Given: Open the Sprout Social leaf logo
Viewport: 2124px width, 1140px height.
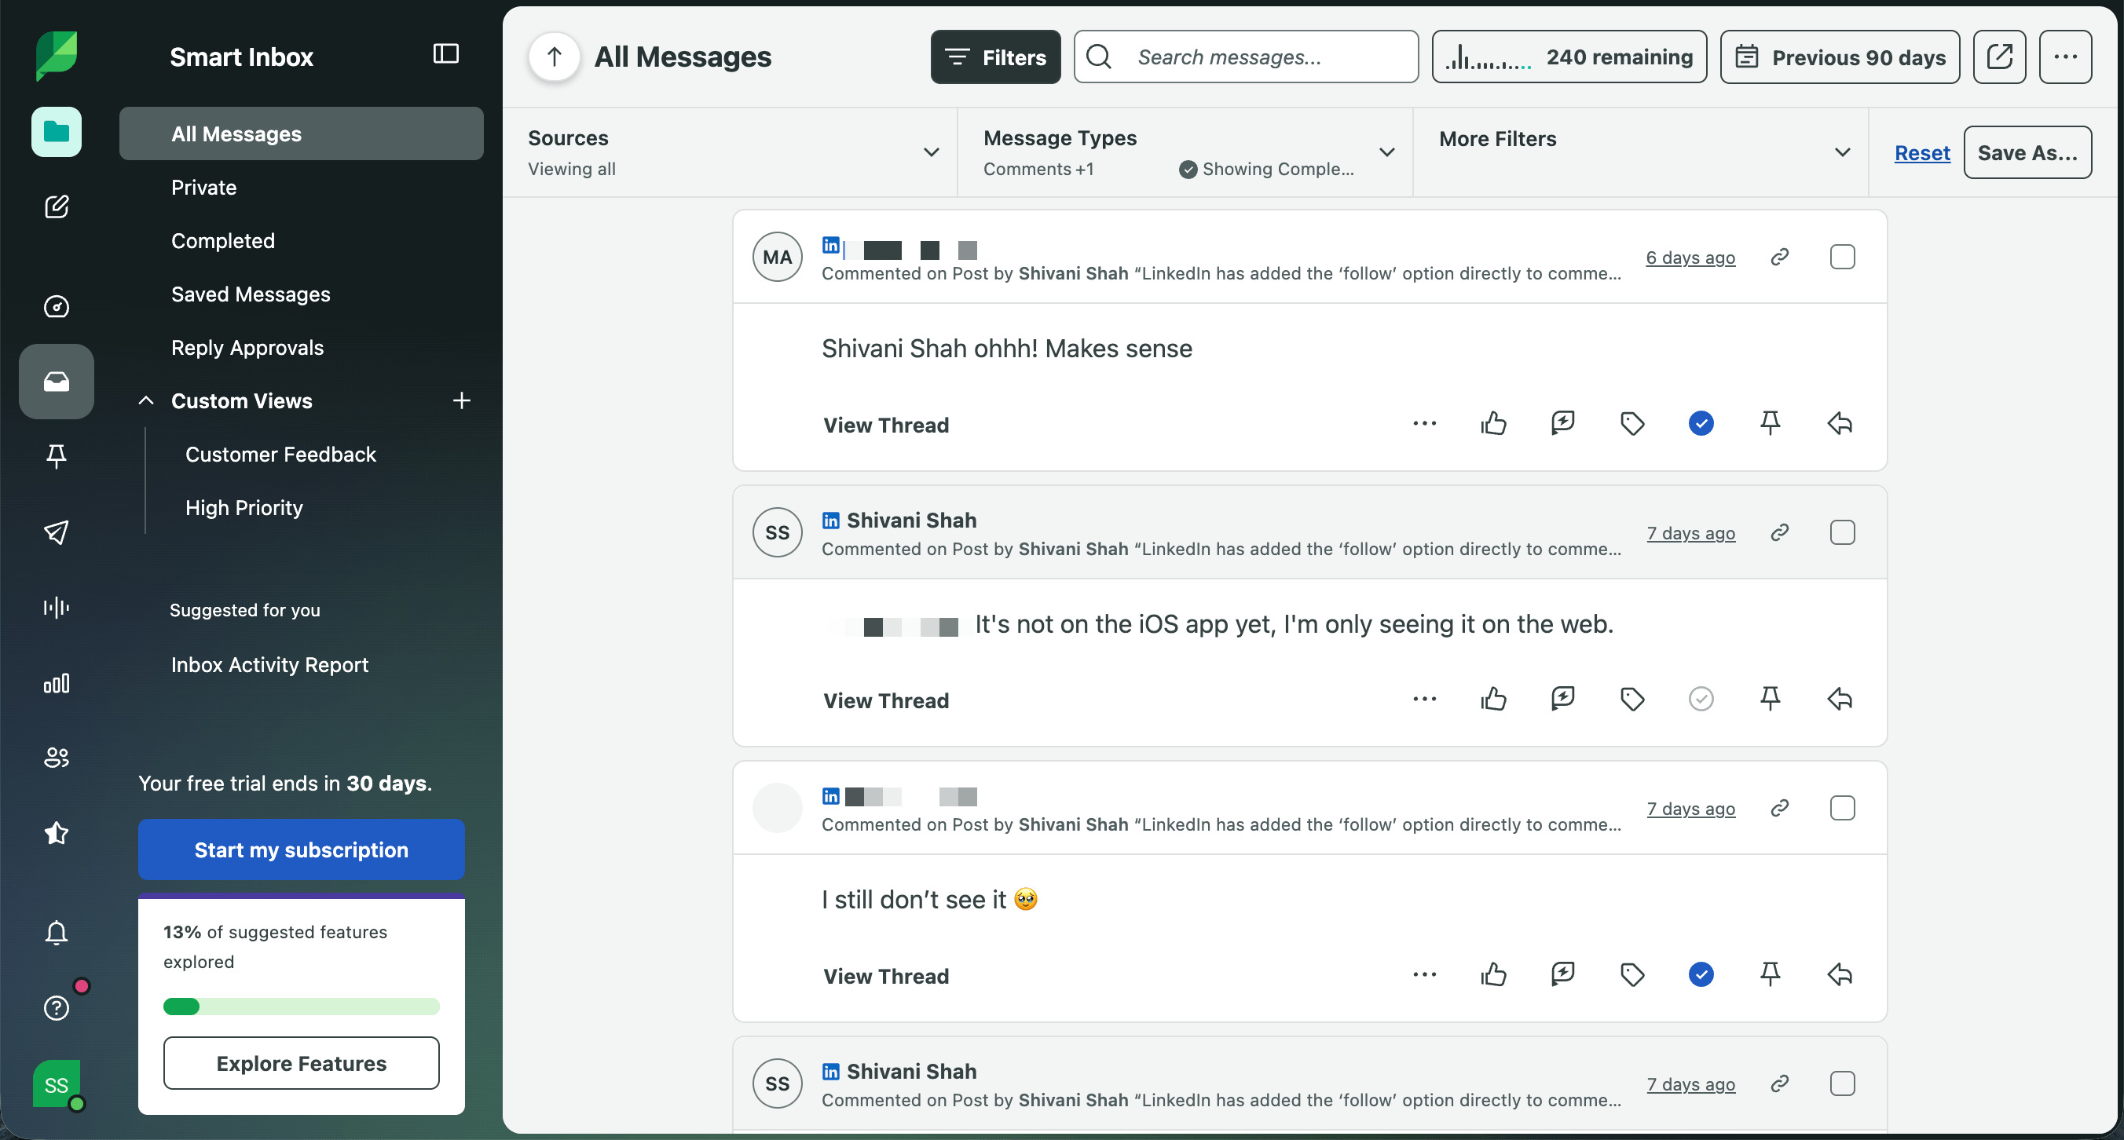Looking at the screenshot, I should [56, 55].
